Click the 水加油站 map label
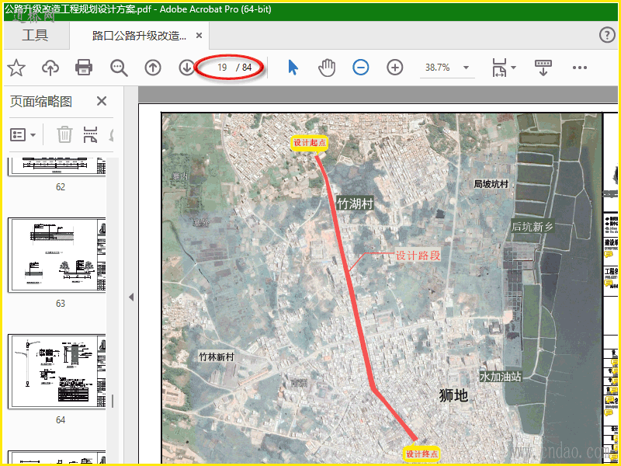 tap(501, 377)
